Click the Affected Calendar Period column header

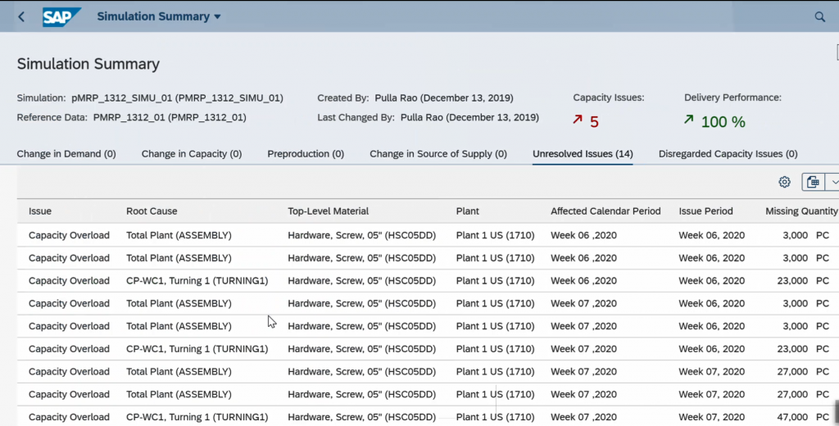605,211
